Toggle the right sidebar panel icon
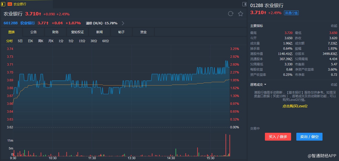The image size is (339, 161). (244, 4)
